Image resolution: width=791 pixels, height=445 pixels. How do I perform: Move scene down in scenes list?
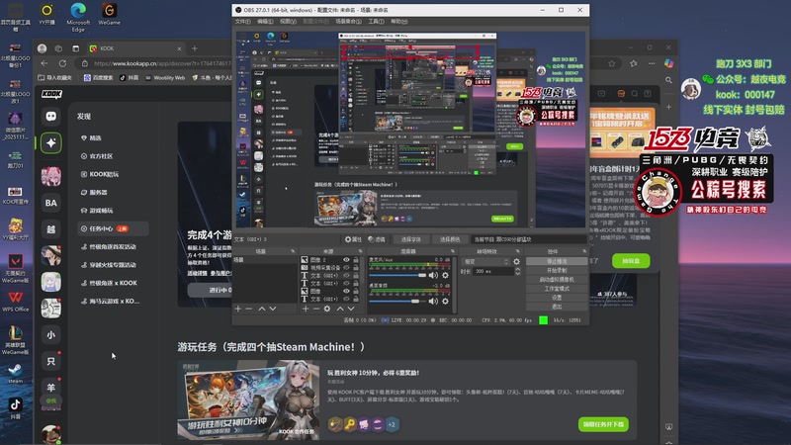point(273,309)
